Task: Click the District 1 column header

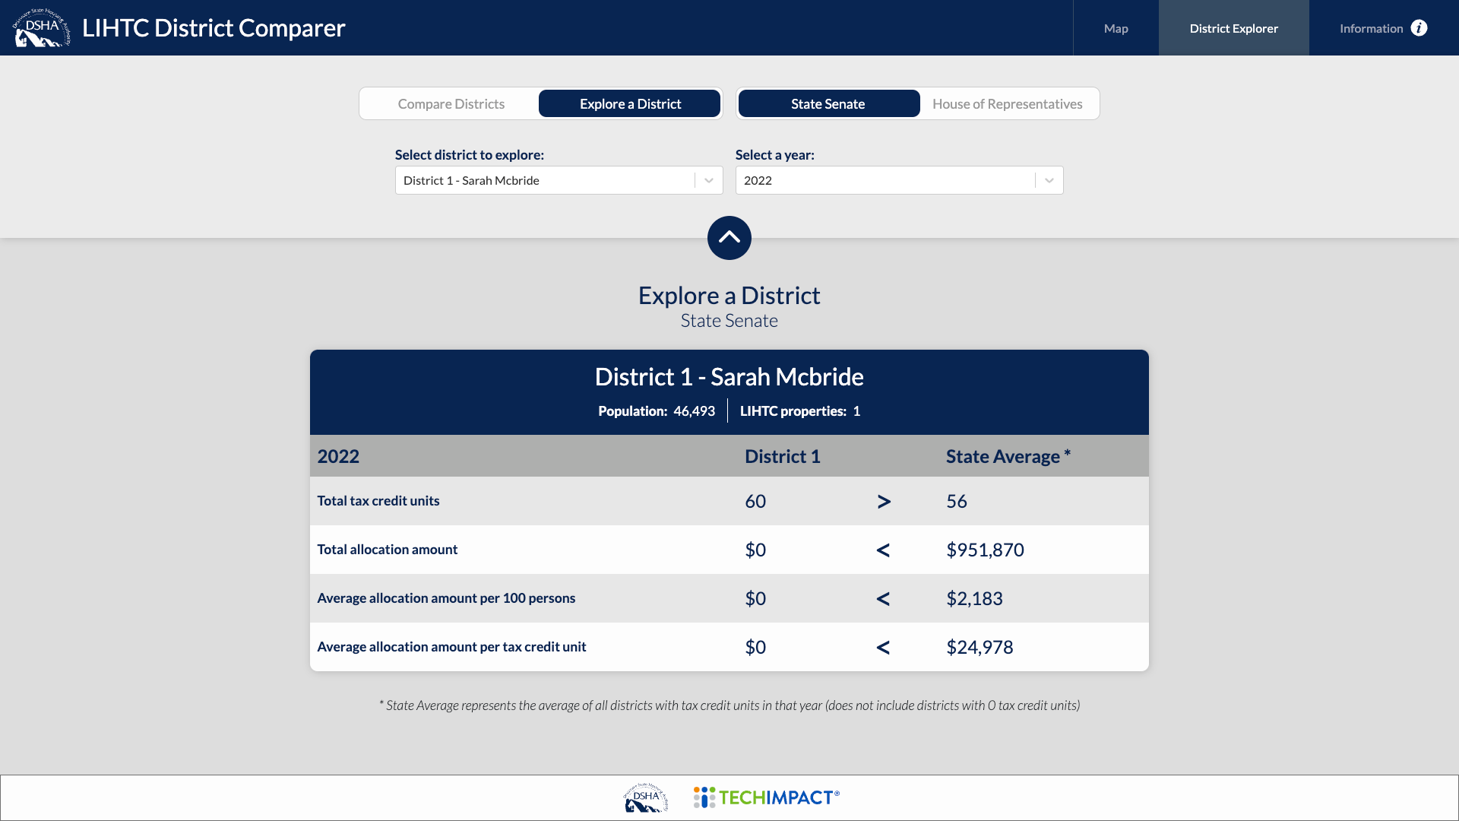Action: [x=782, y=456]
